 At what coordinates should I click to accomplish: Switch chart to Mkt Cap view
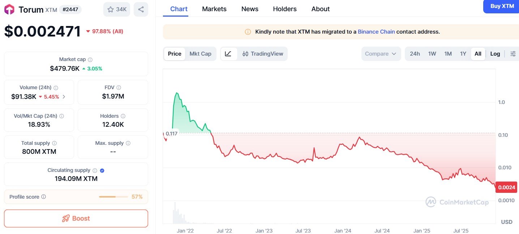coord(201,53)
